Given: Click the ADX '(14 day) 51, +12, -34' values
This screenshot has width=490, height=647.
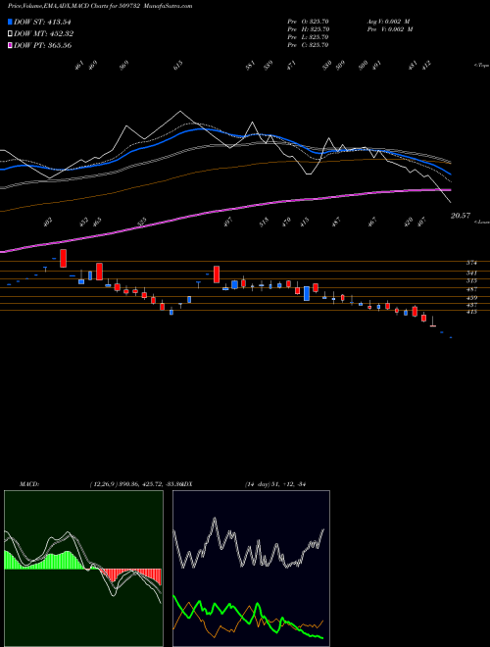Looking at the screenshot, I should pos(274,484).
